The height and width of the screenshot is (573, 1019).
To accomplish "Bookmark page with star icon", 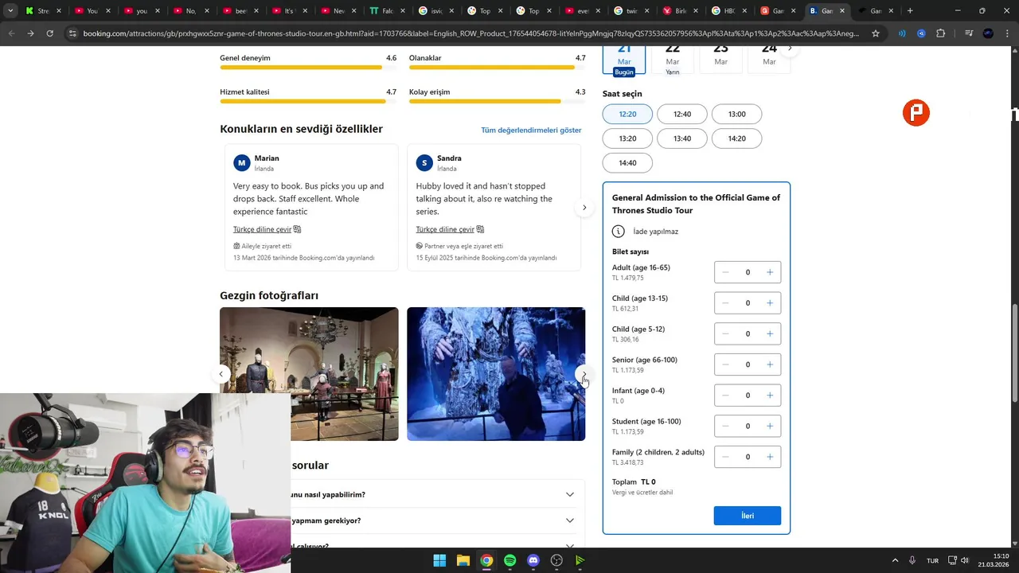I will (x=876, y=33).
